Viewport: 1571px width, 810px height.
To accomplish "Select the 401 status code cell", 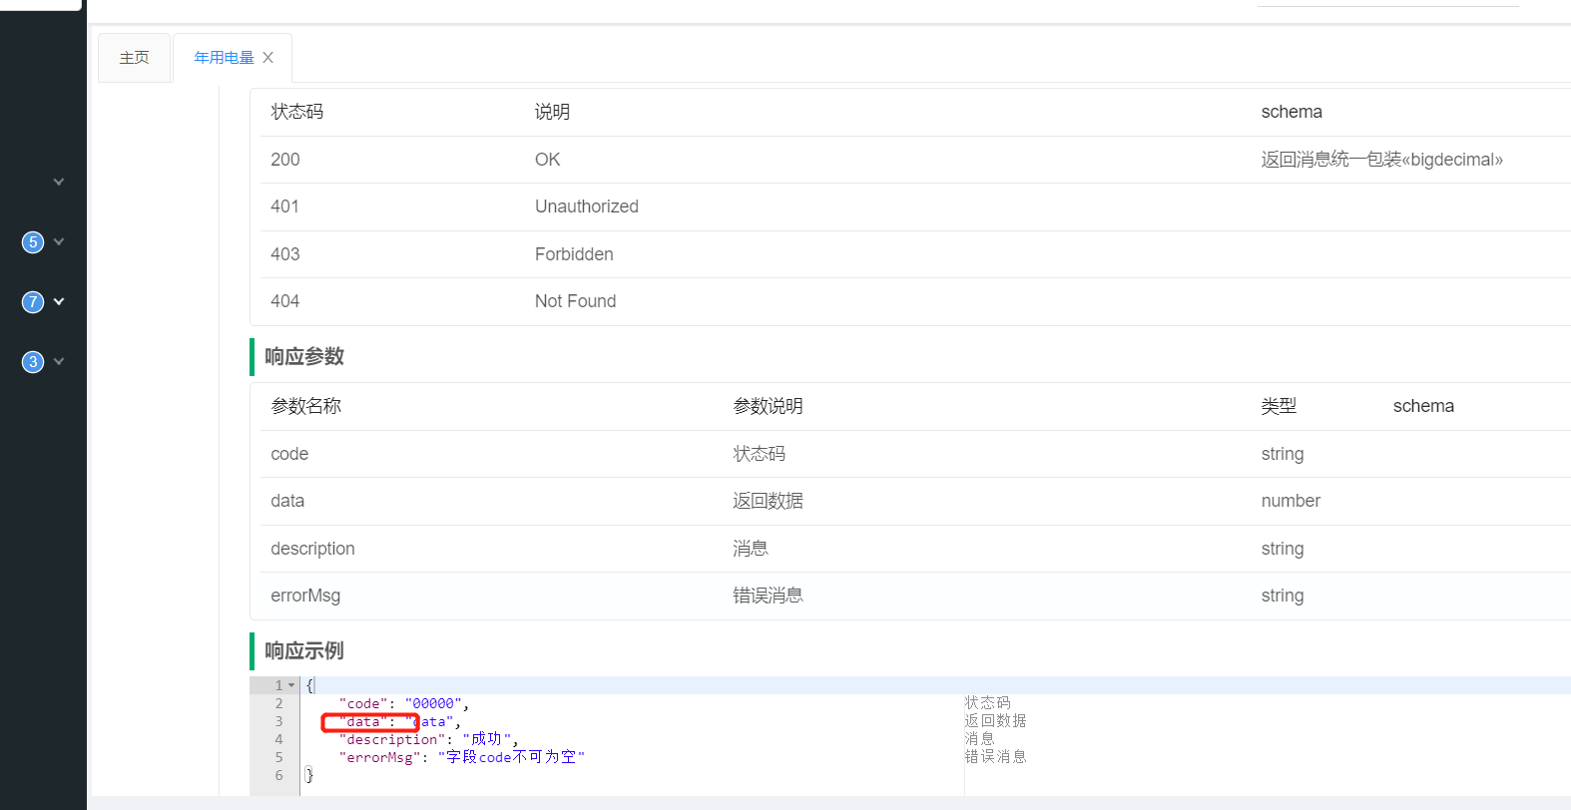I will pyautogui.click(x=285, y=206).
